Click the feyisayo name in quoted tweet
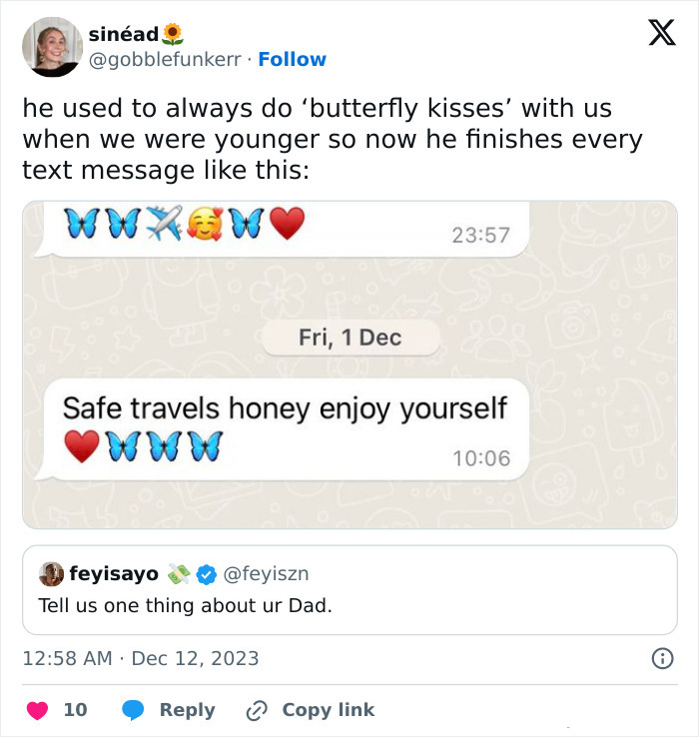This screenshot has height=737, width=699. click(x=113, y=574)
